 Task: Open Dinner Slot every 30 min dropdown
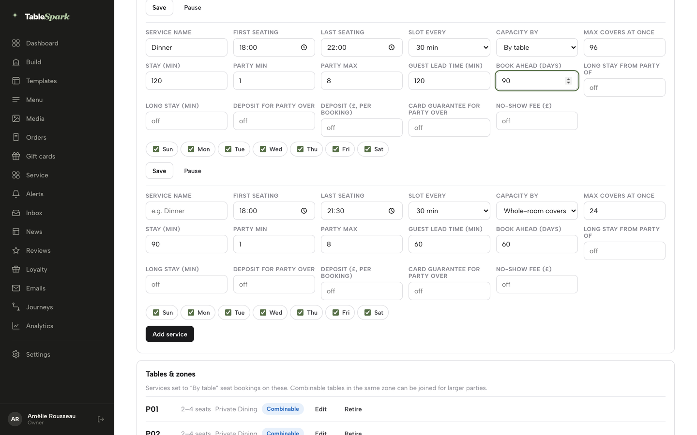449,47
